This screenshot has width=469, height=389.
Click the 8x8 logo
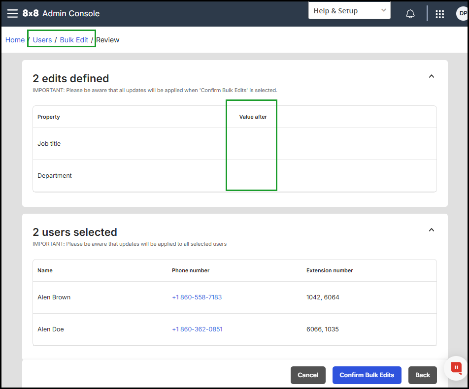coord(31,13)
